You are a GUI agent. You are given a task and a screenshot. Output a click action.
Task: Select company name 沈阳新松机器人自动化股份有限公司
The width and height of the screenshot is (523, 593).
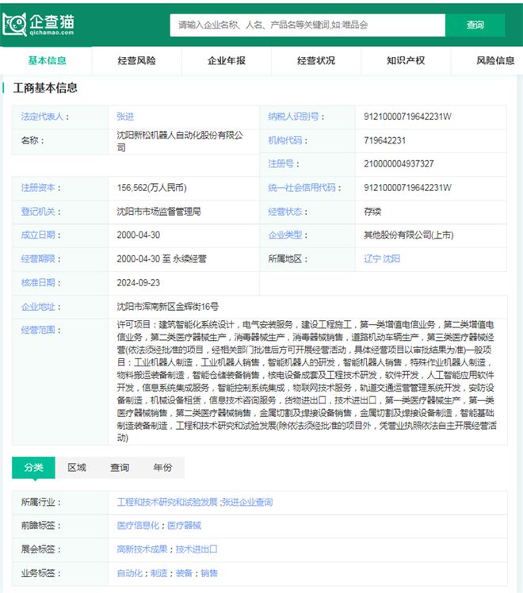pos(180,141)
